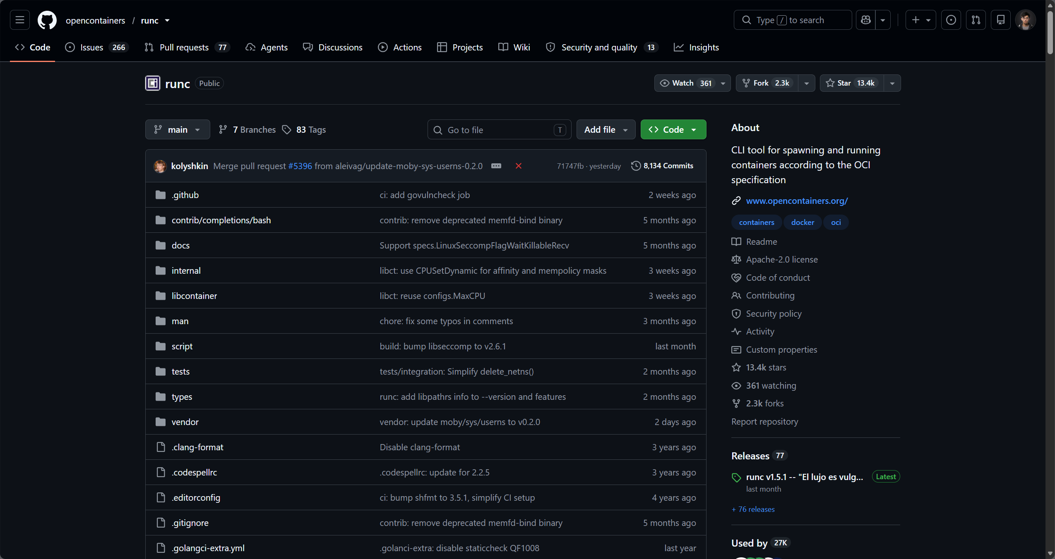Image resolution: width=1055 pixels, height=559 pixels.
Task: Switch to the Pull requests tab
Action: tap(187, 48)
